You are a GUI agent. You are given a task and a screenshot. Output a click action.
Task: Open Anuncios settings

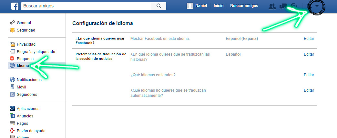click(x=25, y=116)
